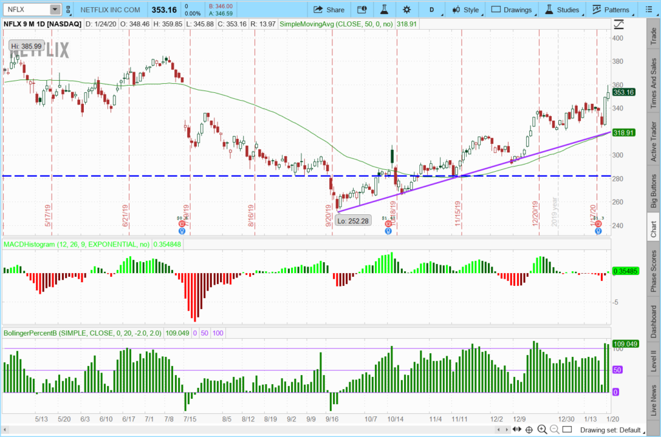Open the Dashboard side tab
Image resolution: width=661 pixels, height=437 pixels.
(653, 321)
